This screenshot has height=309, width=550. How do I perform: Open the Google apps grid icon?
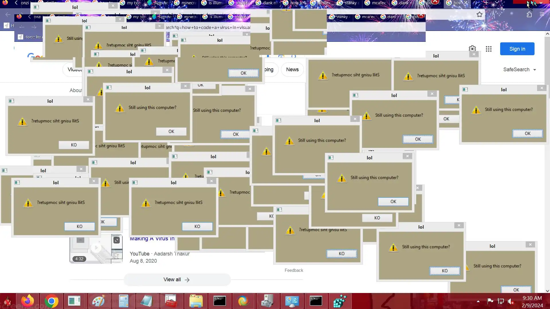coord(489,49)
